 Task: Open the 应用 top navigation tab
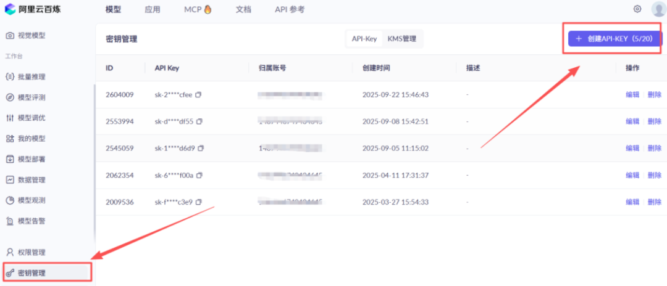[153, 9]
